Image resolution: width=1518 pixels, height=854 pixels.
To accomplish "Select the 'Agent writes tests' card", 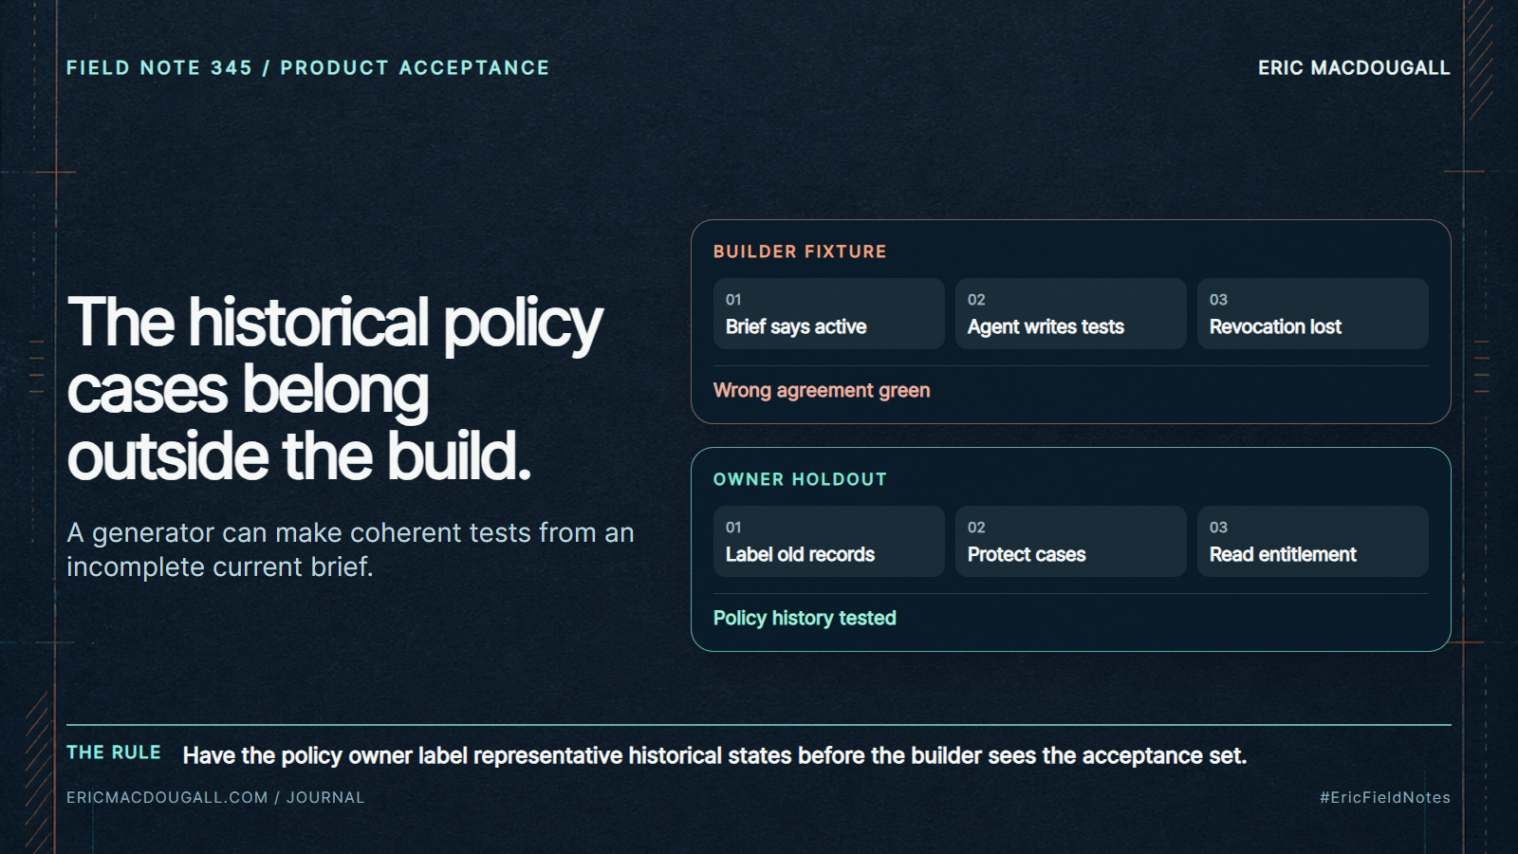I will (x=1070, y=313).
